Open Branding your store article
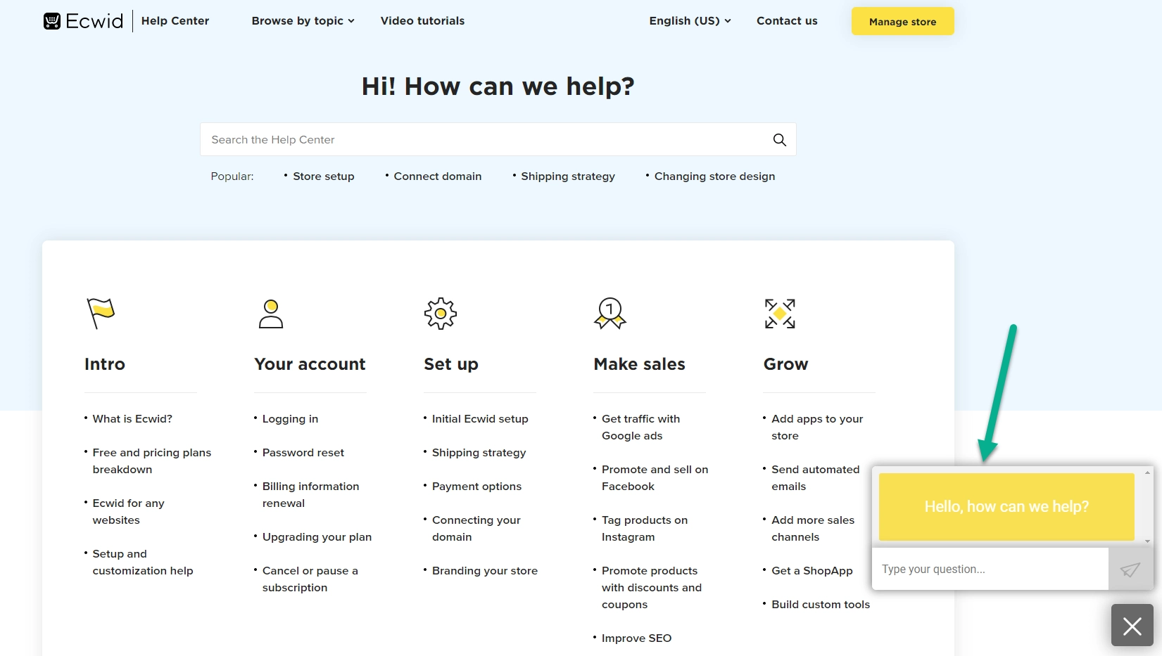 (485, 571)
